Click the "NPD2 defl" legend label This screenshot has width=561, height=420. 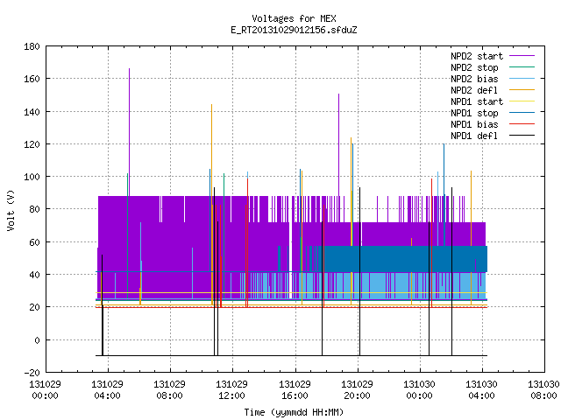(474, 90)
